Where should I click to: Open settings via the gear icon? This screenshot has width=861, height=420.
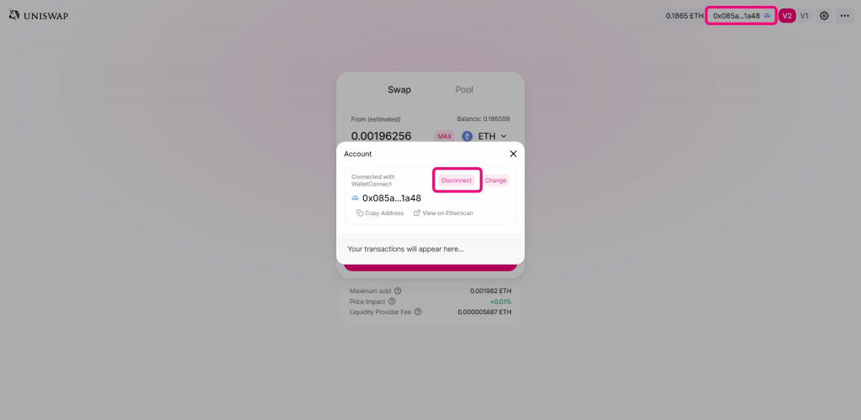[824, 16]
